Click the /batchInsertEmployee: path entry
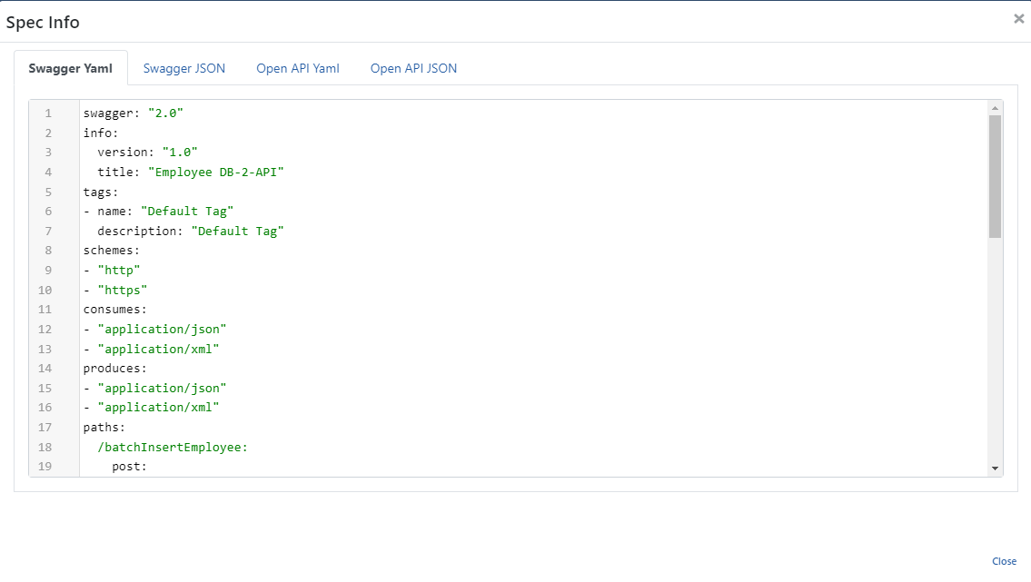The height and width of the screenshot is (582, 1031). click(173, 447)
